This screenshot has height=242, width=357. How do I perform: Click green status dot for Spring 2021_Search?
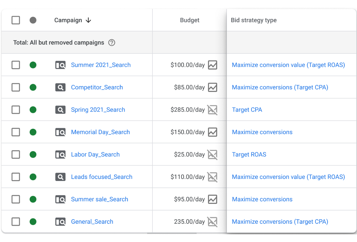(x=33, y=110)
